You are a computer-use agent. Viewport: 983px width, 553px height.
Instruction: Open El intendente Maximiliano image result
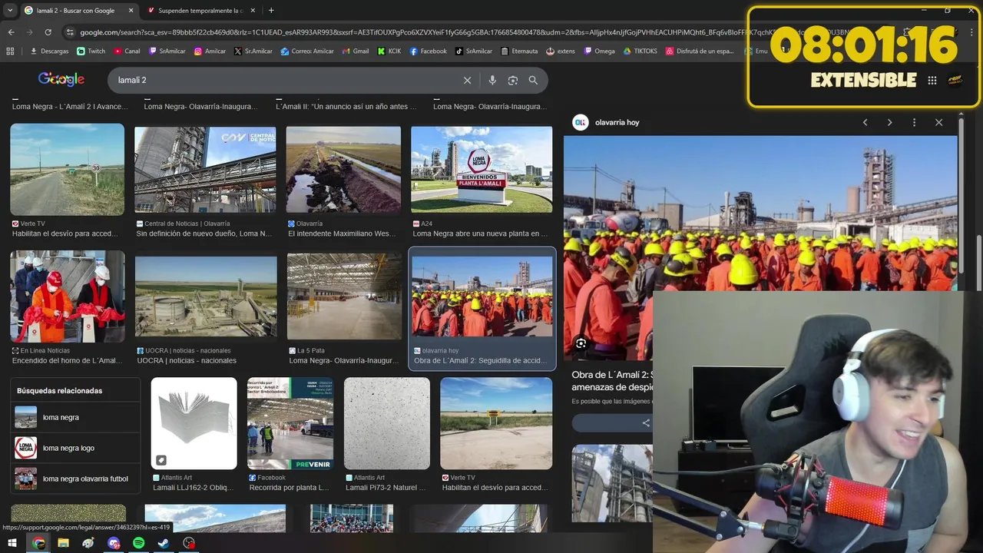click(343, 169)
